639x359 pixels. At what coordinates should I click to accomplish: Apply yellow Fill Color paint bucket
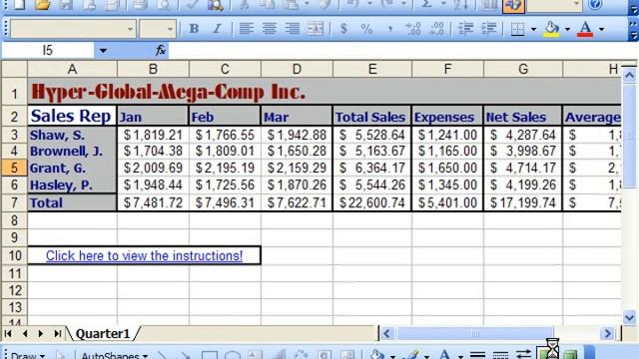(x=551, y=29)
